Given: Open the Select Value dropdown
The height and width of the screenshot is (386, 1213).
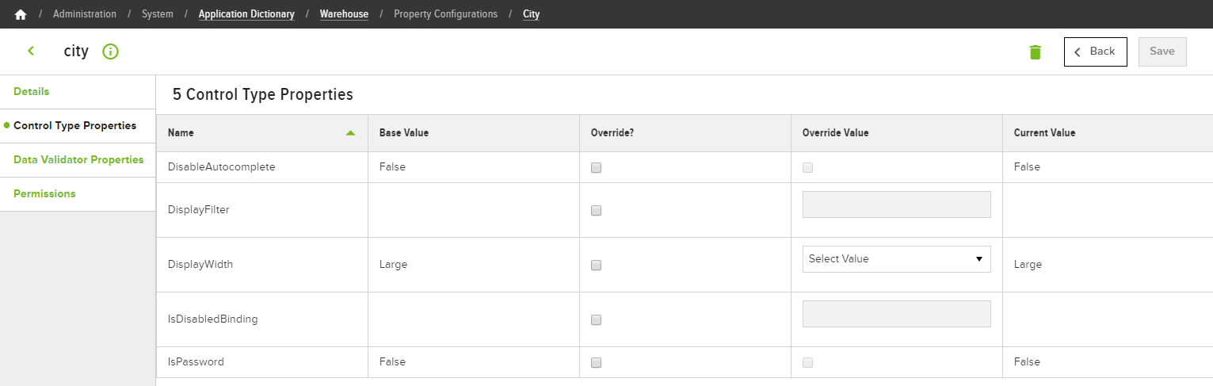Looking at the screenshot, I should 896,258.
